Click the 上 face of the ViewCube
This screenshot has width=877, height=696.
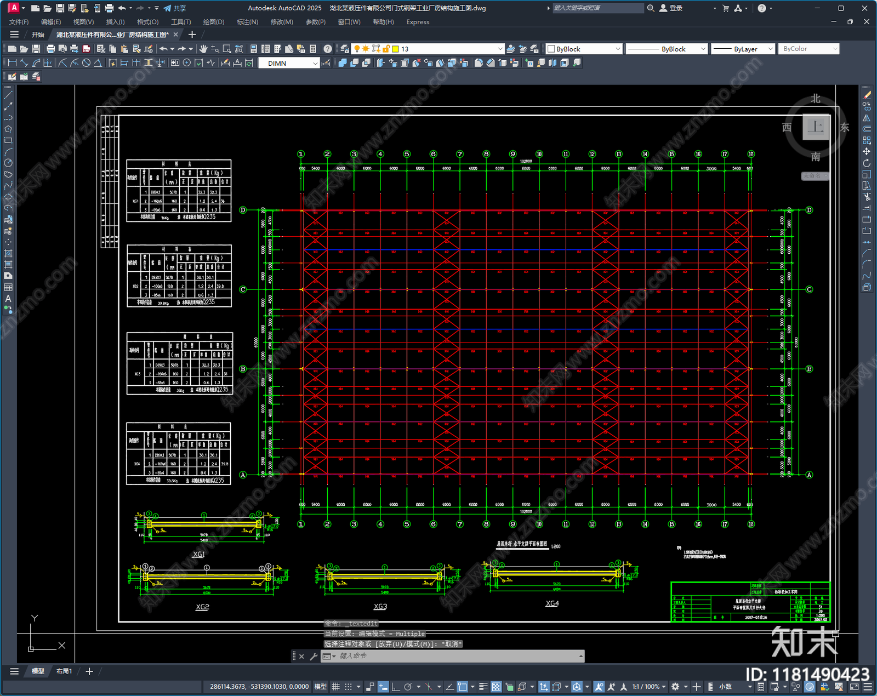tap(816, 127)
